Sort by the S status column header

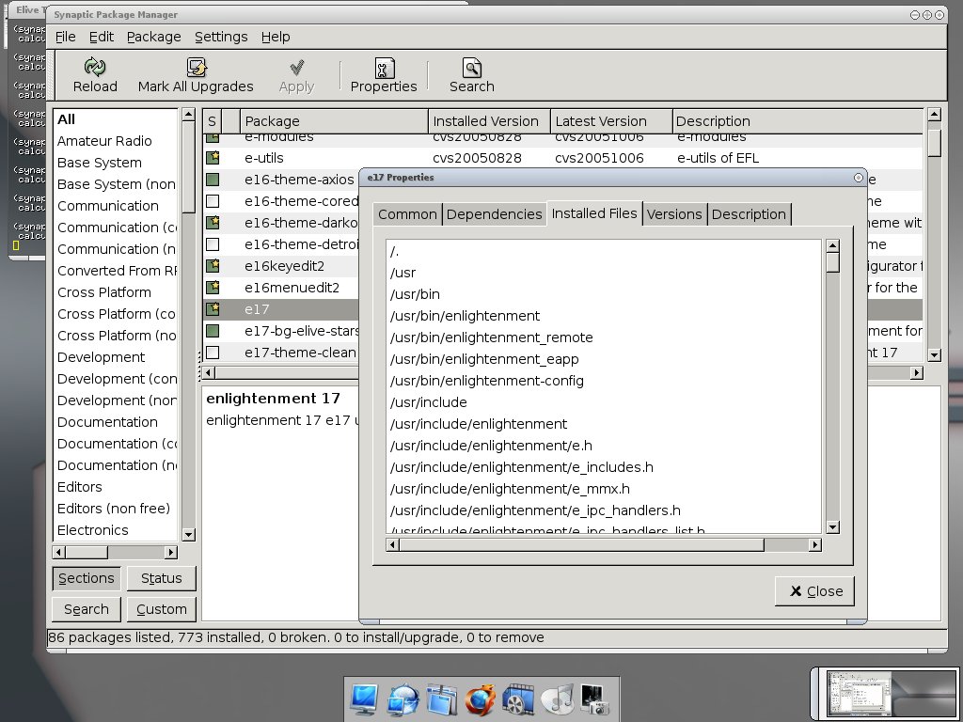pyautogui.click(x=212, y=121)
